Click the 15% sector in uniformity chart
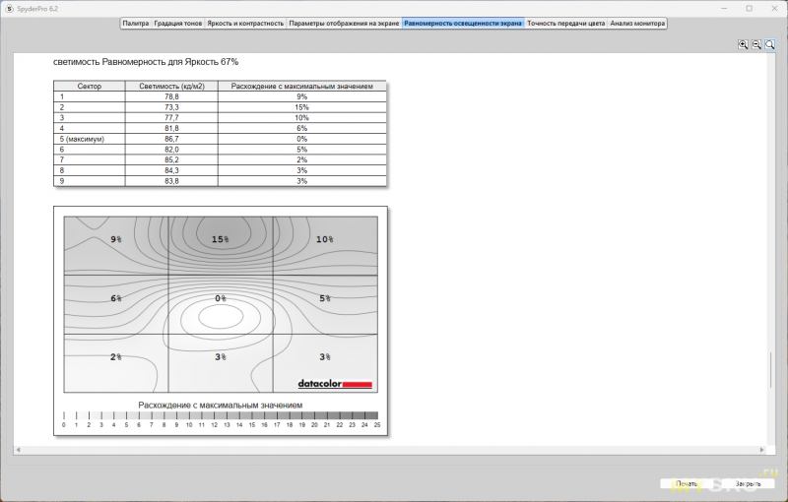The image size is (788, 502). [x=219, y=239]
